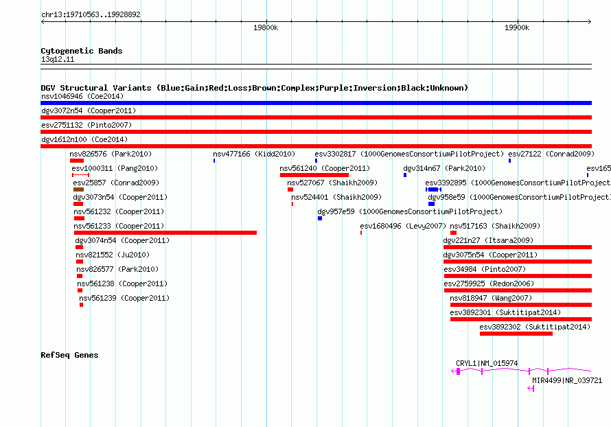Click the DGV Structural Variants track title
This screenshot has height=427, width=611.
[x=255, y=88]
